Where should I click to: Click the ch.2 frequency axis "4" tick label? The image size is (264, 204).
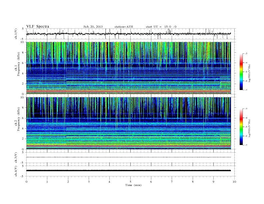pos(23,128)
